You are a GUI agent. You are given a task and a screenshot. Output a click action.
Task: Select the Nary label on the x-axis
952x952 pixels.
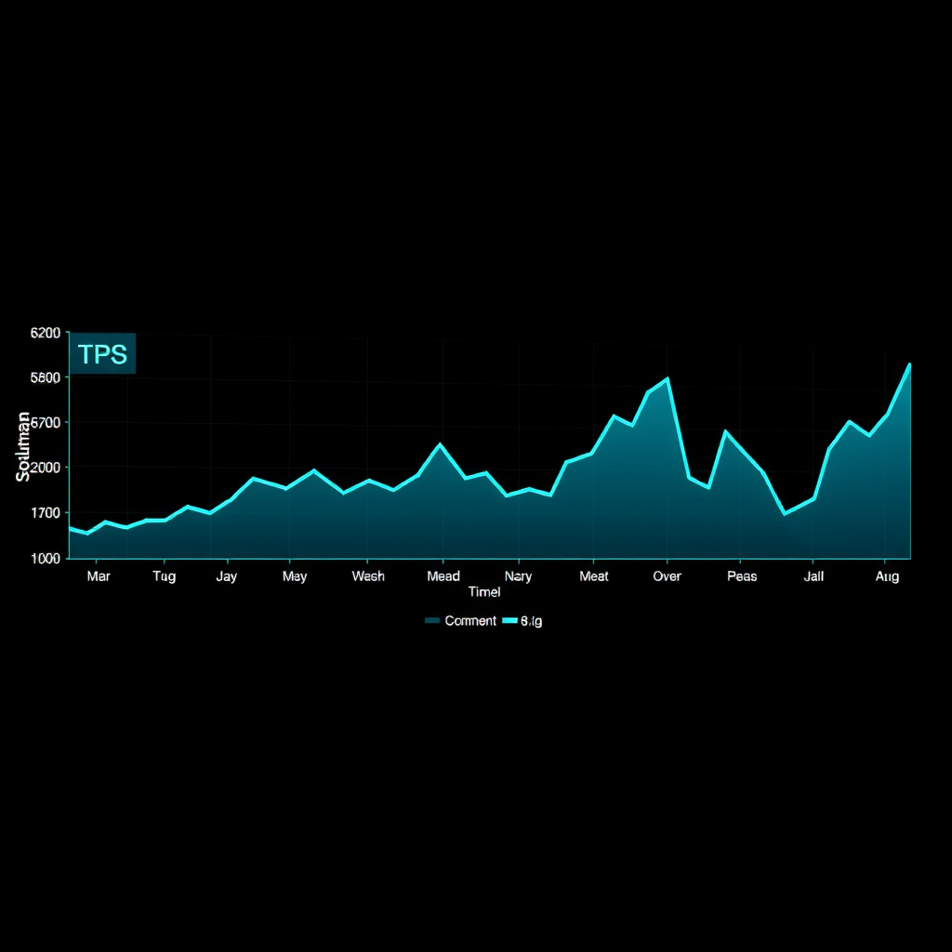[x=518, y=576]
